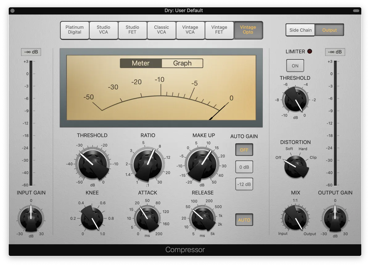Turn the MIX knob toward Output
370x266 pixels.
coord(295,219)
